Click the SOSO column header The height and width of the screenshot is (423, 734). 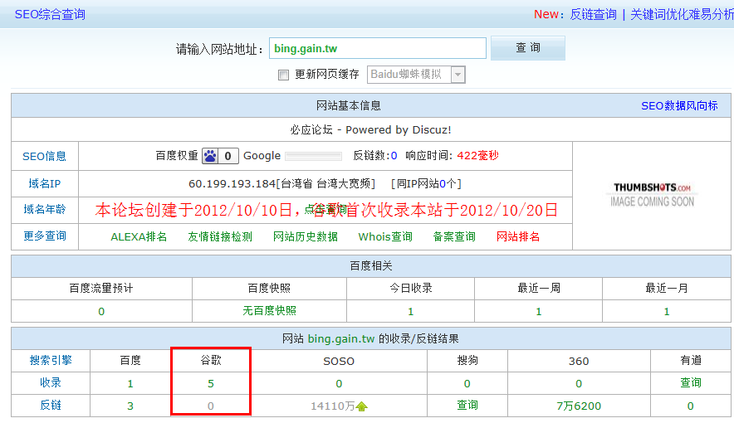click(x=339, y=362)
